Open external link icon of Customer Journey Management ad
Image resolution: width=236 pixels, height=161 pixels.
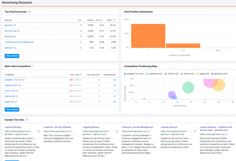coord(149,131)
